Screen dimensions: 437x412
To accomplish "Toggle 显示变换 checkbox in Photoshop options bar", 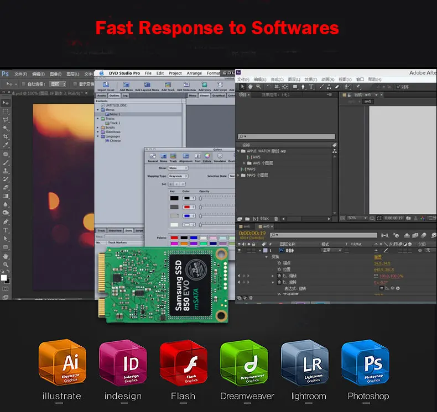I will [75, 84].
